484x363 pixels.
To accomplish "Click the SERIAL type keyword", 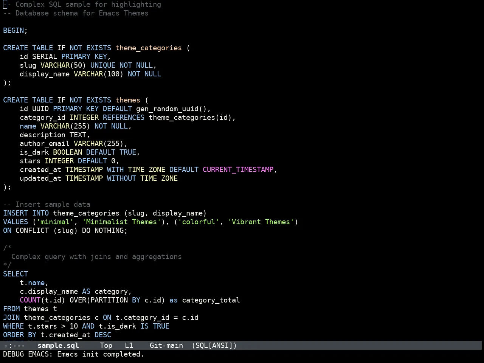I will (45, 57).
